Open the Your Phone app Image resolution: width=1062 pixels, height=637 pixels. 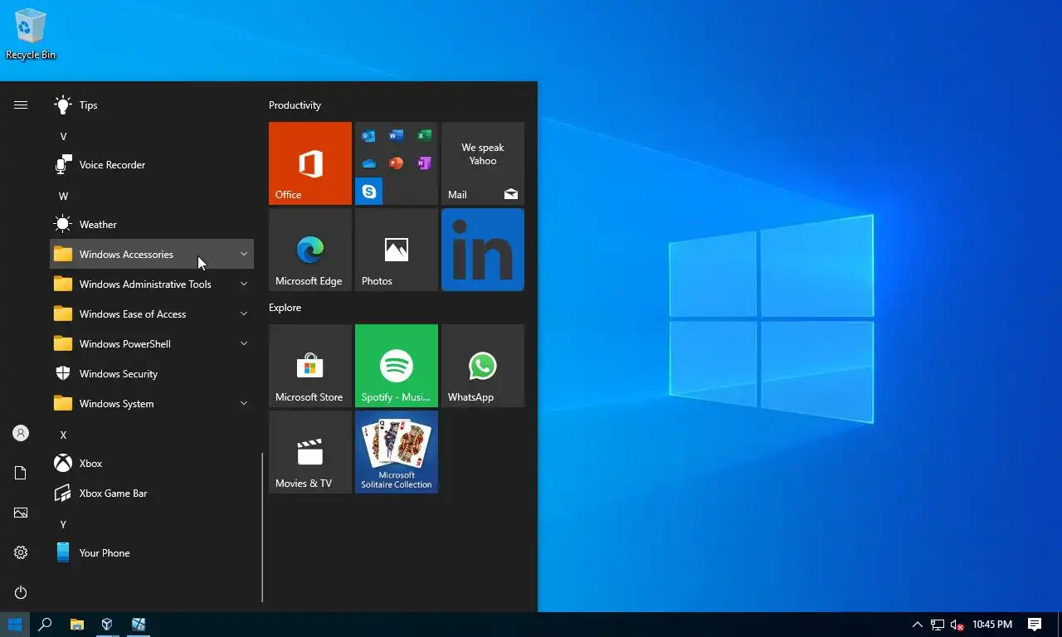(152, 553)
